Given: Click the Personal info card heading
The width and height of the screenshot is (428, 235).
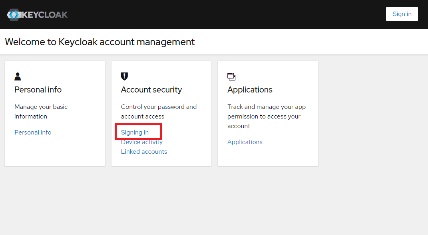Looking at the screenshot, I should coord(38,90).
